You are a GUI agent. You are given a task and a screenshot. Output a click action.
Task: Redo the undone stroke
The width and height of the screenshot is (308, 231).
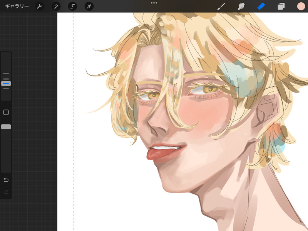click(6, 191)
